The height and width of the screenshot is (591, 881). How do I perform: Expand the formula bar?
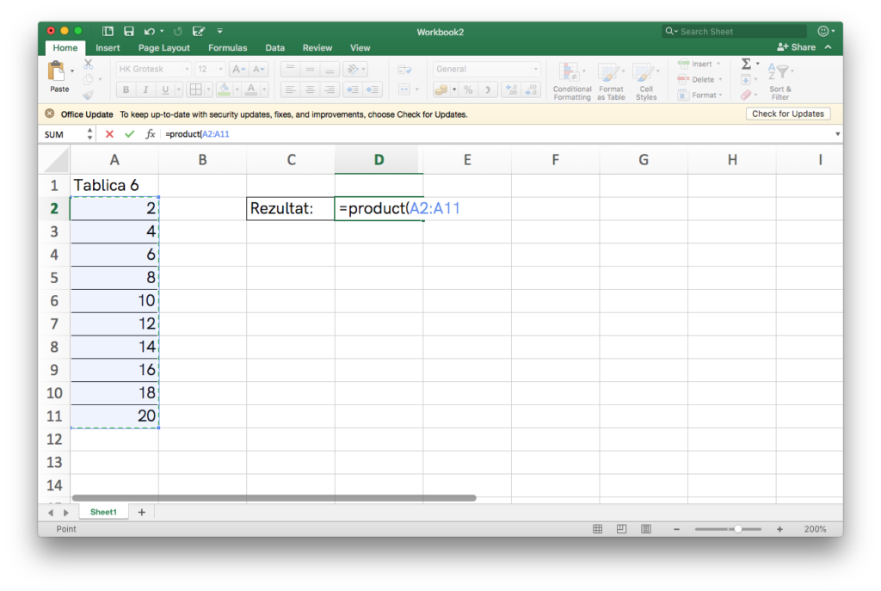pyautogui.click(x=837, y=134)
